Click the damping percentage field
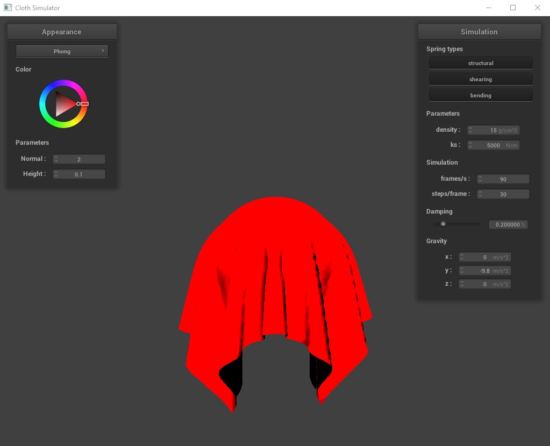This screenshot has height=446, width=550. point(508,224)
